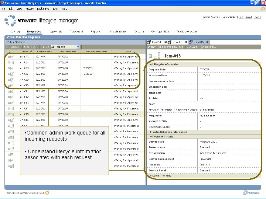The image size is (266, 199).
Task: Click Refresh in the Virtual Machines toolbar
Action: point(31,47)
